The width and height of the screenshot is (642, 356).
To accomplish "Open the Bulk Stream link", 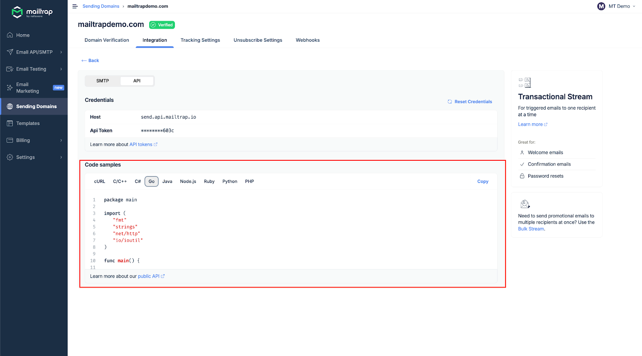I will (x=531, y=229).
